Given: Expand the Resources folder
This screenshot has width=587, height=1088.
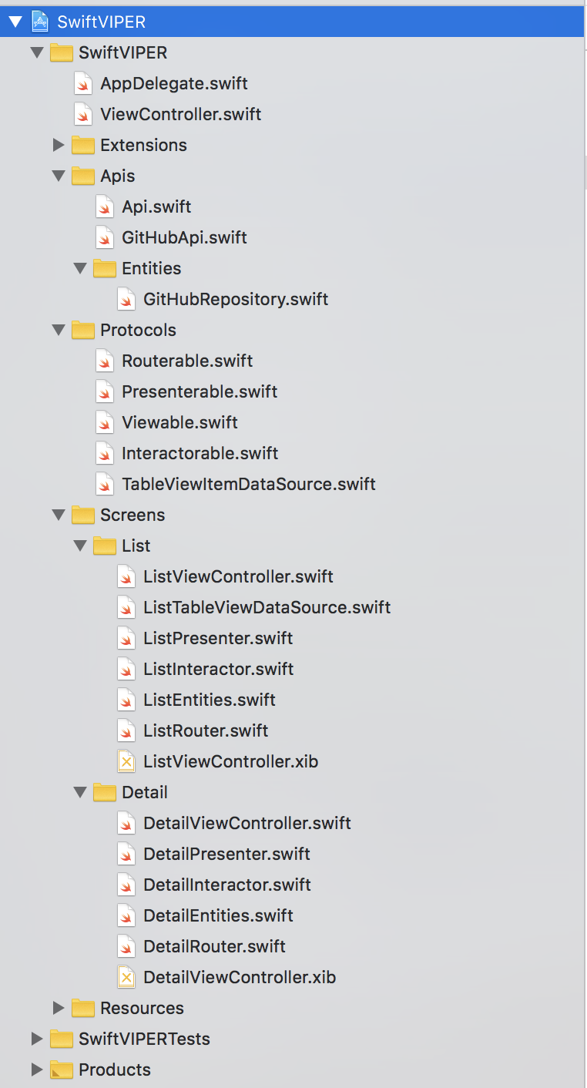Looking at the screenshot, I should (58, 1008).
